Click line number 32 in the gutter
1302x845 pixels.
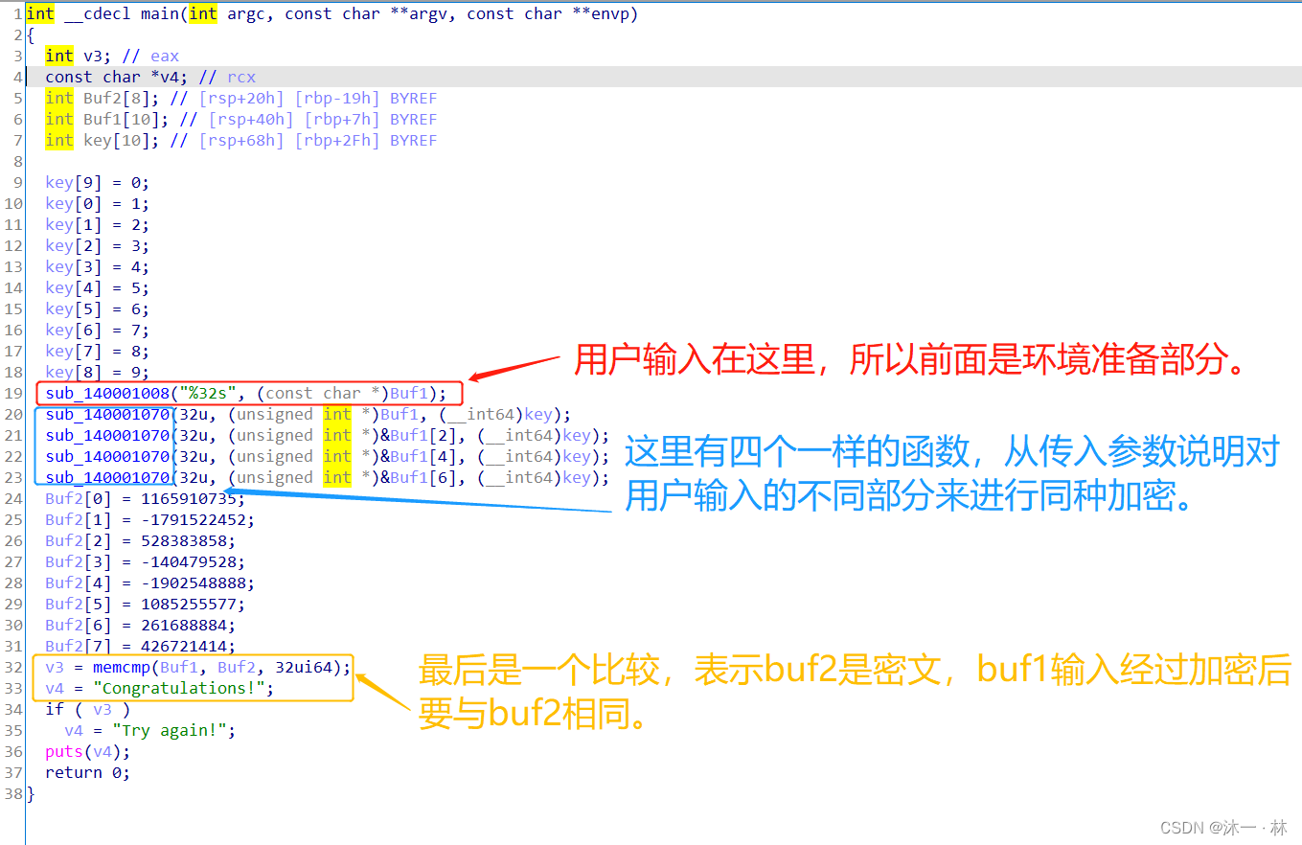12,667
